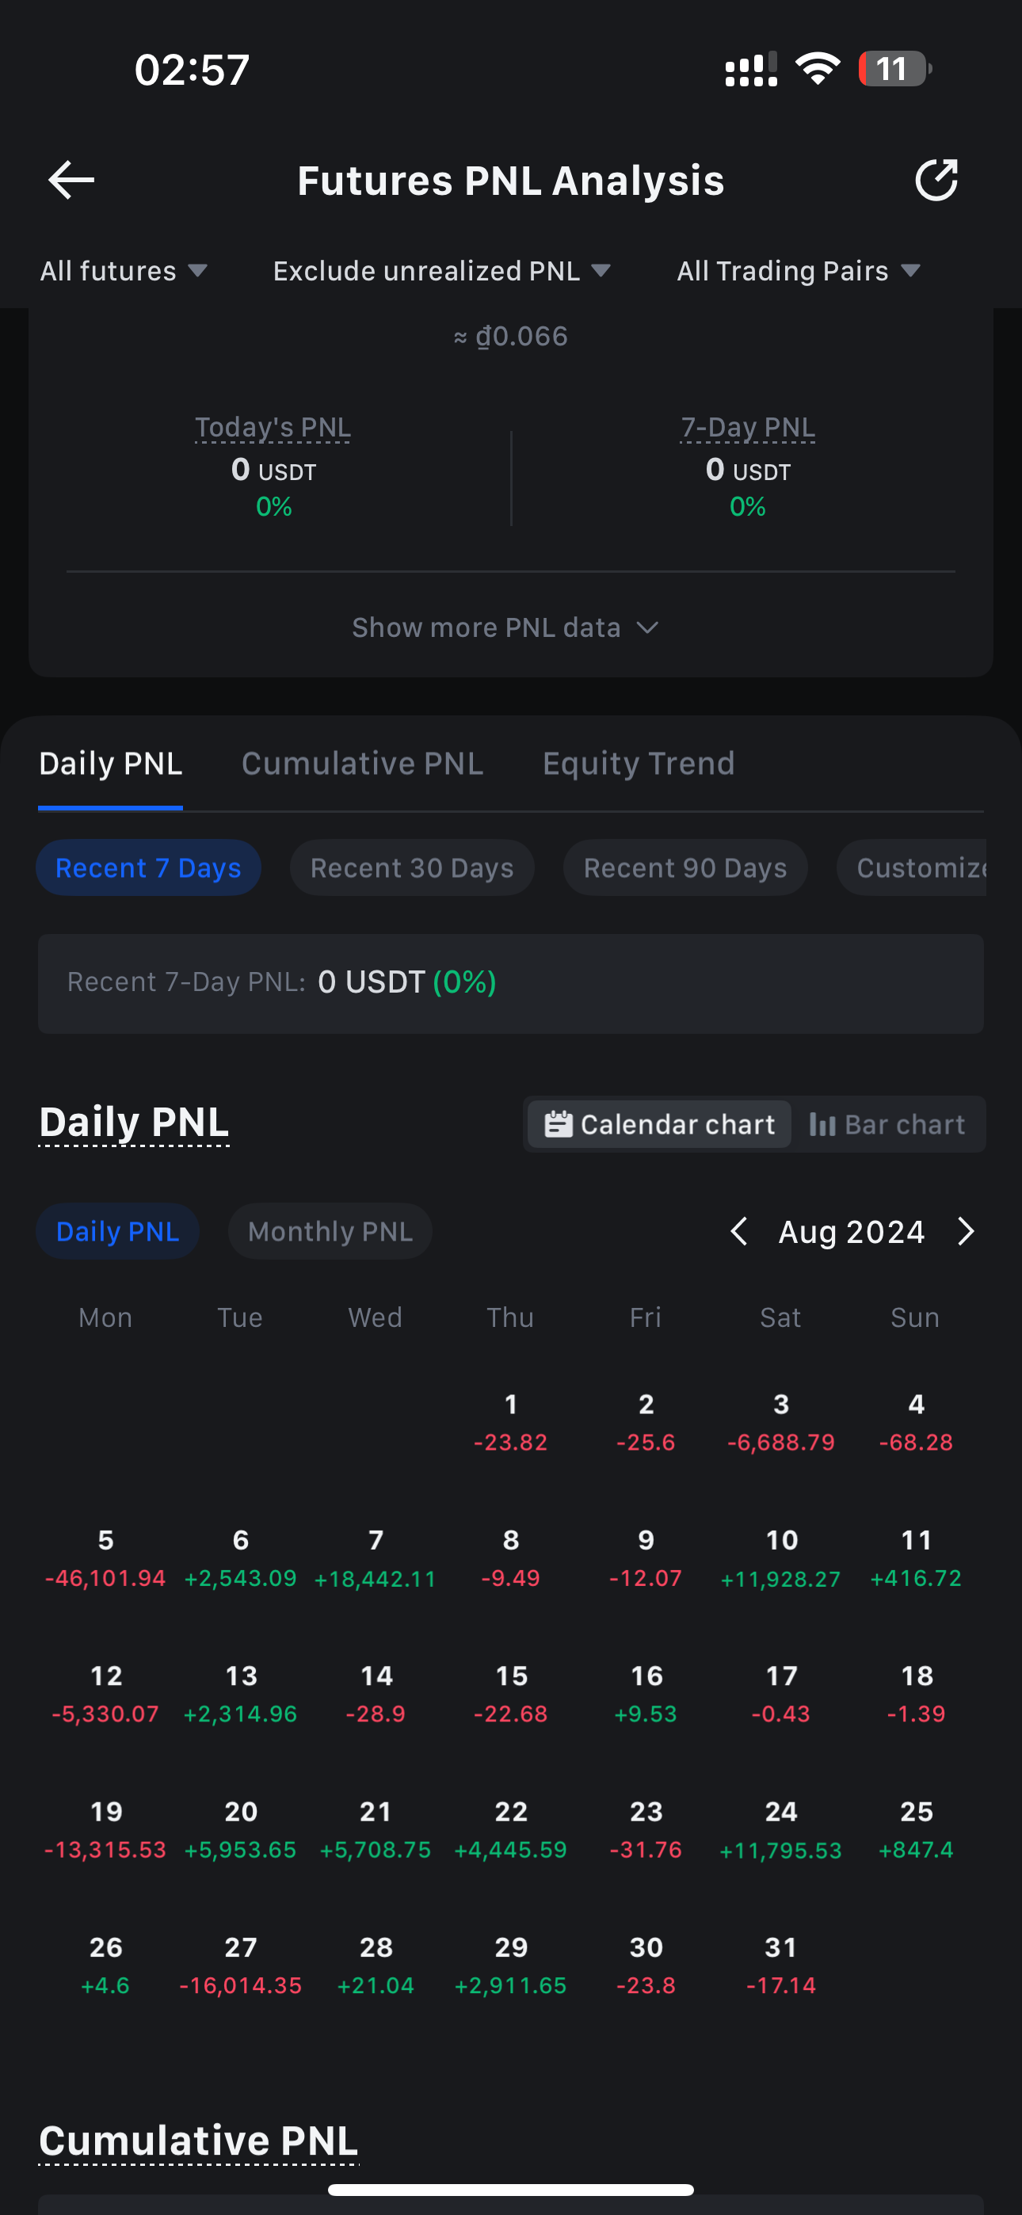Open the Exclude unrealized PNL dropdown
Screen dimensions: 1022x2215
coord(441,271)
